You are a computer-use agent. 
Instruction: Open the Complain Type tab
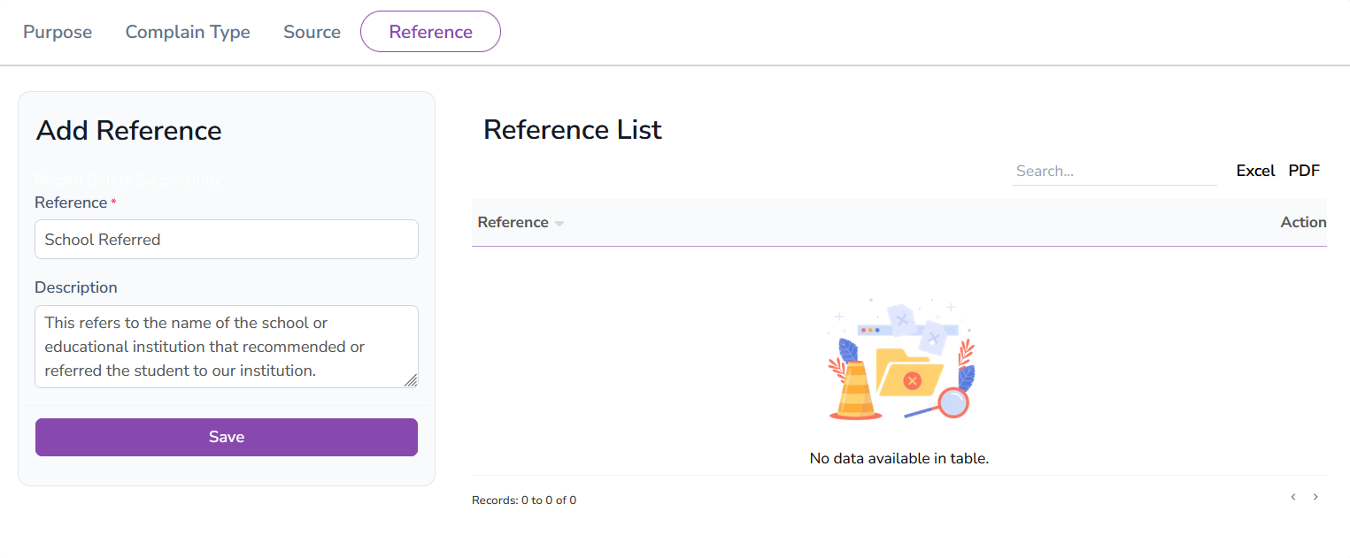(x=187, y=32)
